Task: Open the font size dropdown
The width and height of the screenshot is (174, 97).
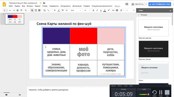Action: [x=87, y=10]
